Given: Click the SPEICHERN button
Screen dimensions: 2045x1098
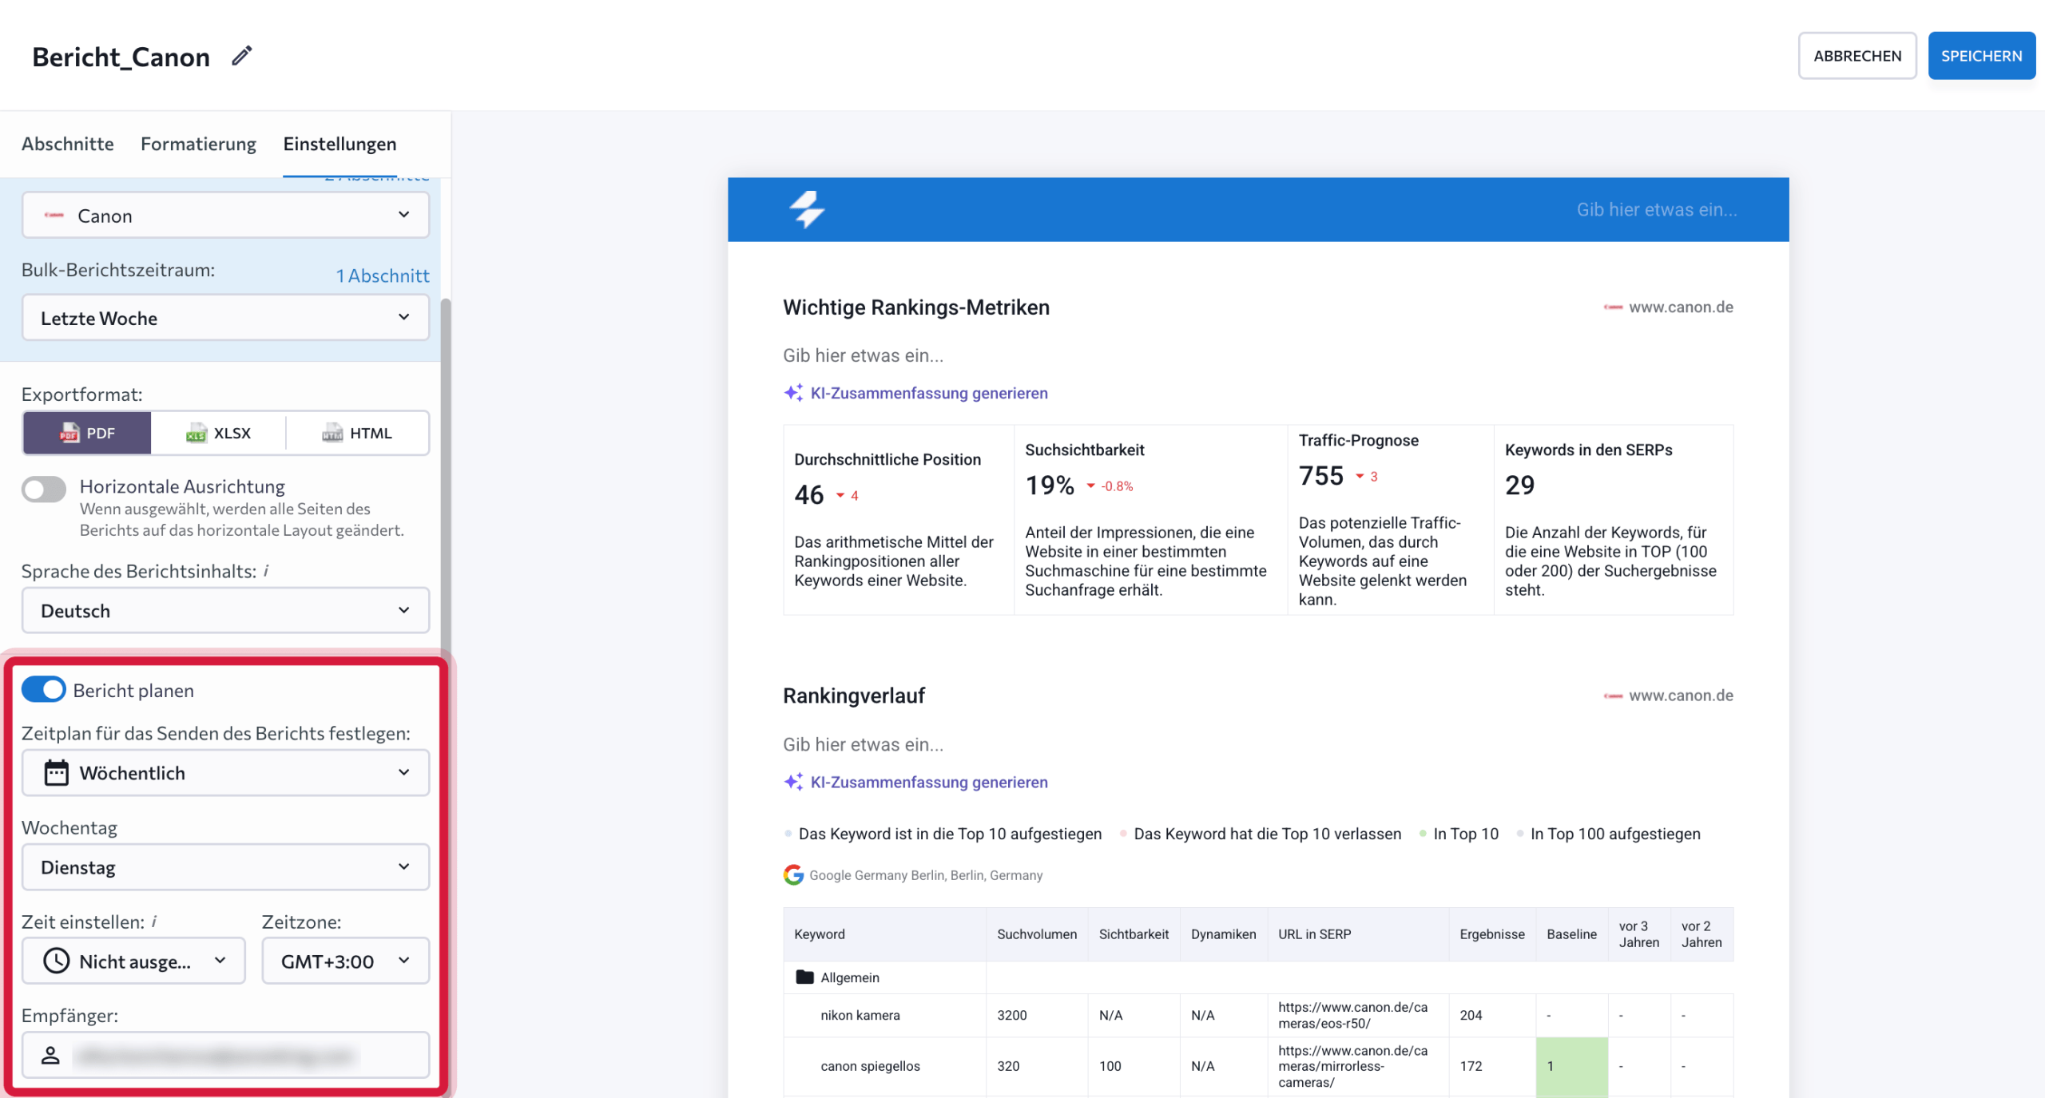Looking at the screenshot, I should point(1981,56).
